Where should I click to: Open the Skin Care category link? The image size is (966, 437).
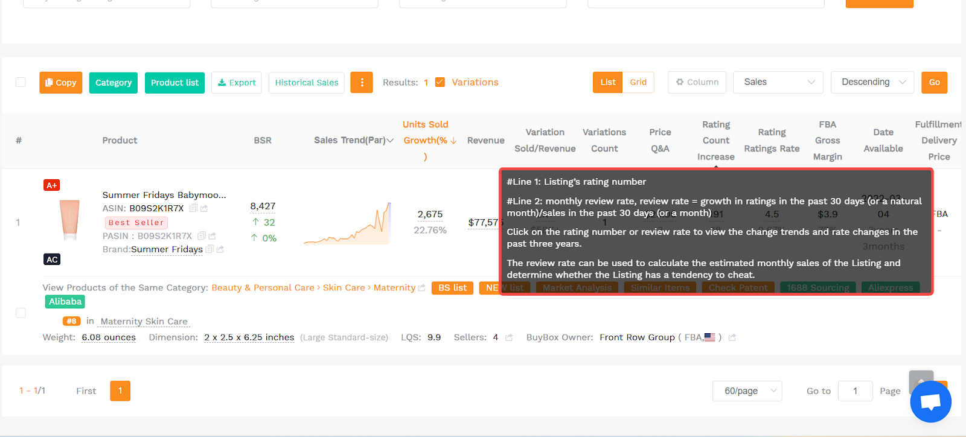click(344, 288)
